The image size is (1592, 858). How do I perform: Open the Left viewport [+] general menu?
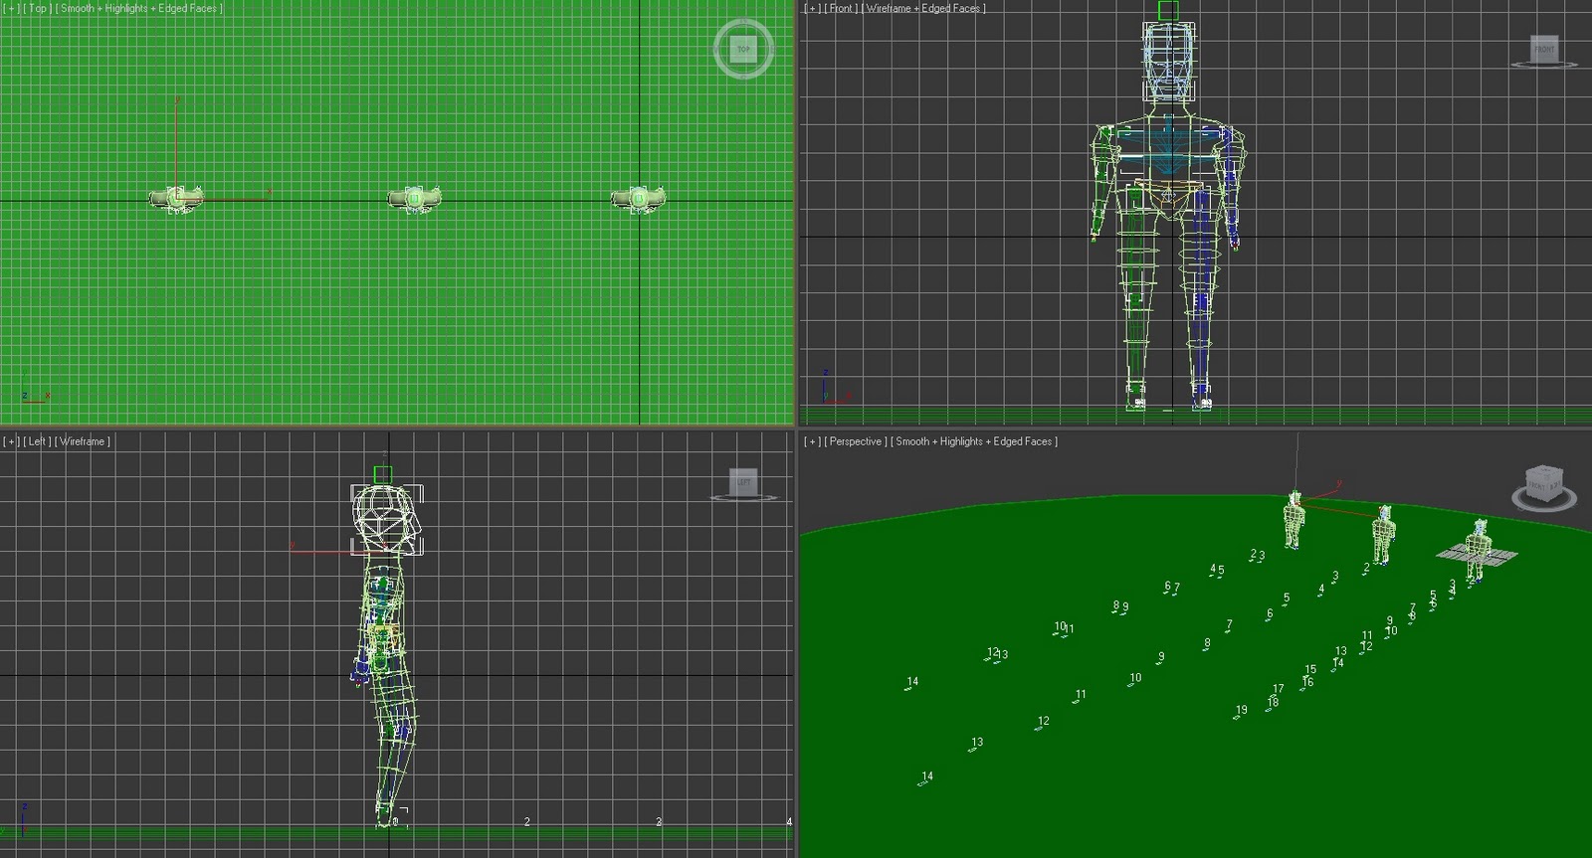12,441
